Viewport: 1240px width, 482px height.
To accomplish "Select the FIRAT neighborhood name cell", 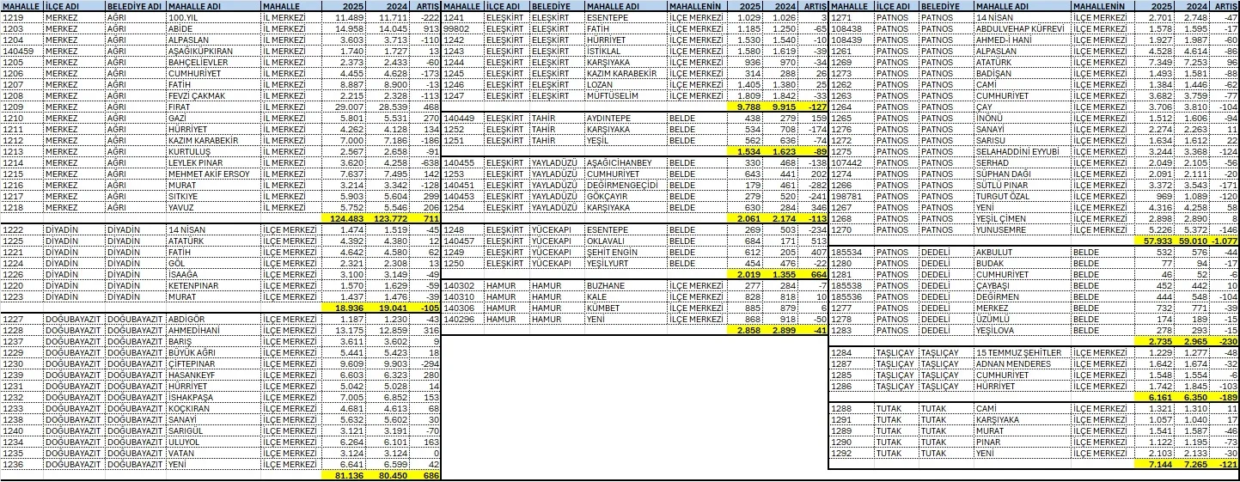I will [212, 106].
